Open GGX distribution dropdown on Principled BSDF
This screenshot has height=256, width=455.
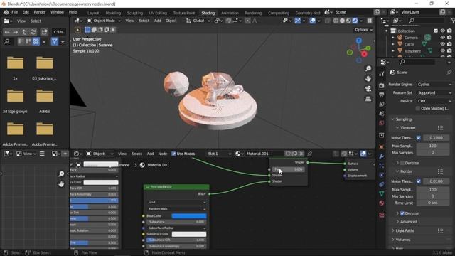(x=176, y=202)
